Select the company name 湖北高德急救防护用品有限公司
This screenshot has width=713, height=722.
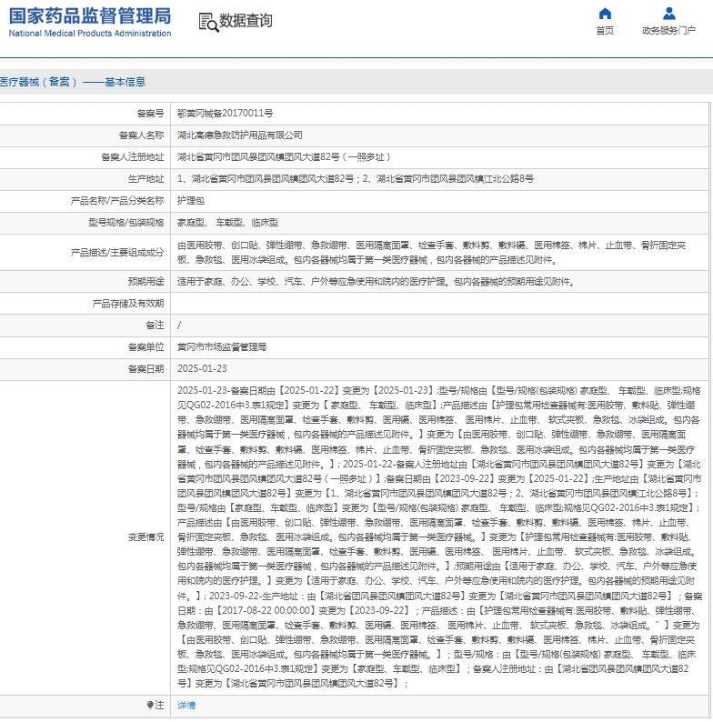coord(240,135)
